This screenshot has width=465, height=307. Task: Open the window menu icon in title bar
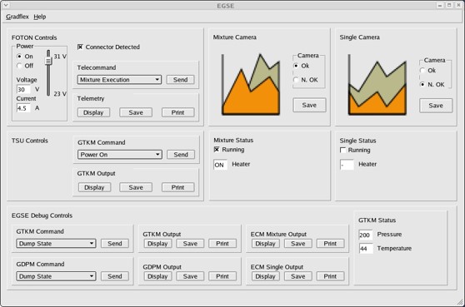pos(6,5)
